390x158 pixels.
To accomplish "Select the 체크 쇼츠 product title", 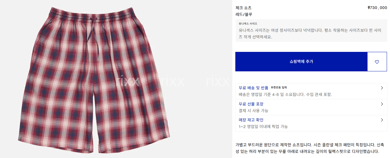I will tap(243, 8).
